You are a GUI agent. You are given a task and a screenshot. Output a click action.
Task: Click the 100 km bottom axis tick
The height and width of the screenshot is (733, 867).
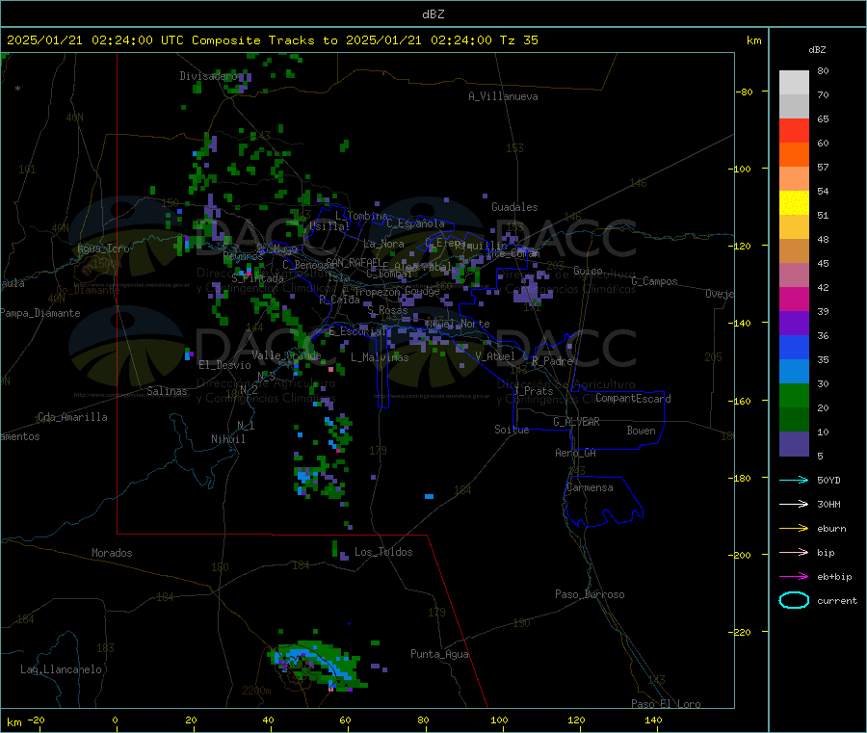(499, 720)
